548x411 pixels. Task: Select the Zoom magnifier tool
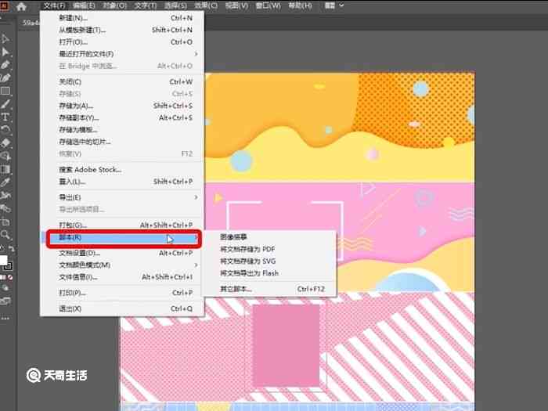(x=5, y=235)
